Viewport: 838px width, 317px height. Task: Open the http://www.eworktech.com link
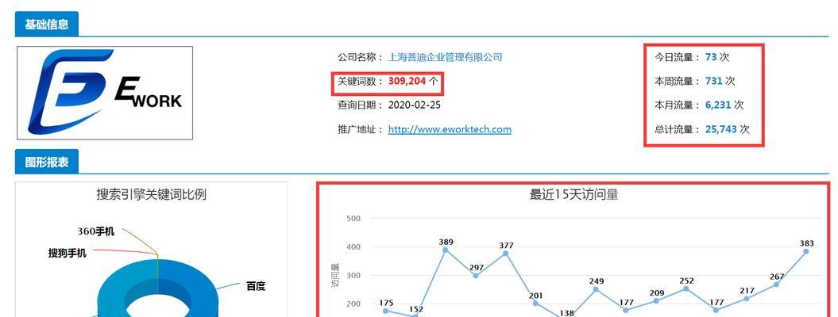[450, 129]
